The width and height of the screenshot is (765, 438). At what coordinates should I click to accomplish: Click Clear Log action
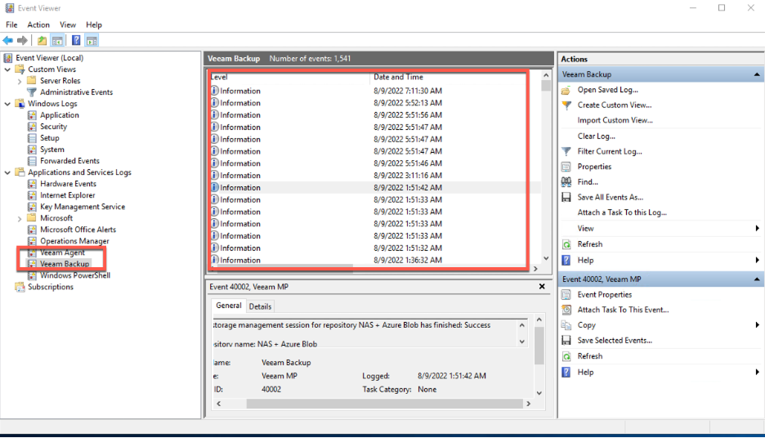tap(596, 136)
